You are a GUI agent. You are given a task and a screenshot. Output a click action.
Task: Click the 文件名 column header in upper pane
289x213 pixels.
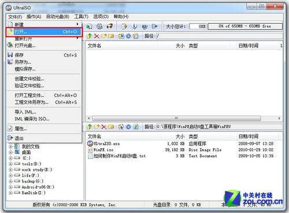point(94,46)
